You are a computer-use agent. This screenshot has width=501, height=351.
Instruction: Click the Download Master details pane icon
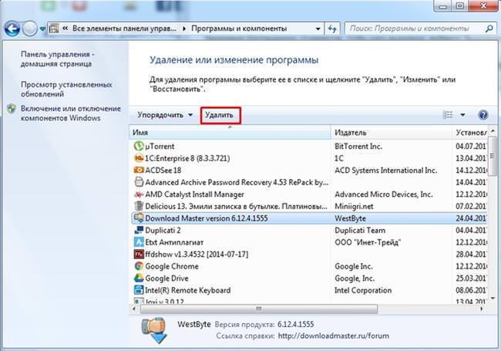(155, 330)
